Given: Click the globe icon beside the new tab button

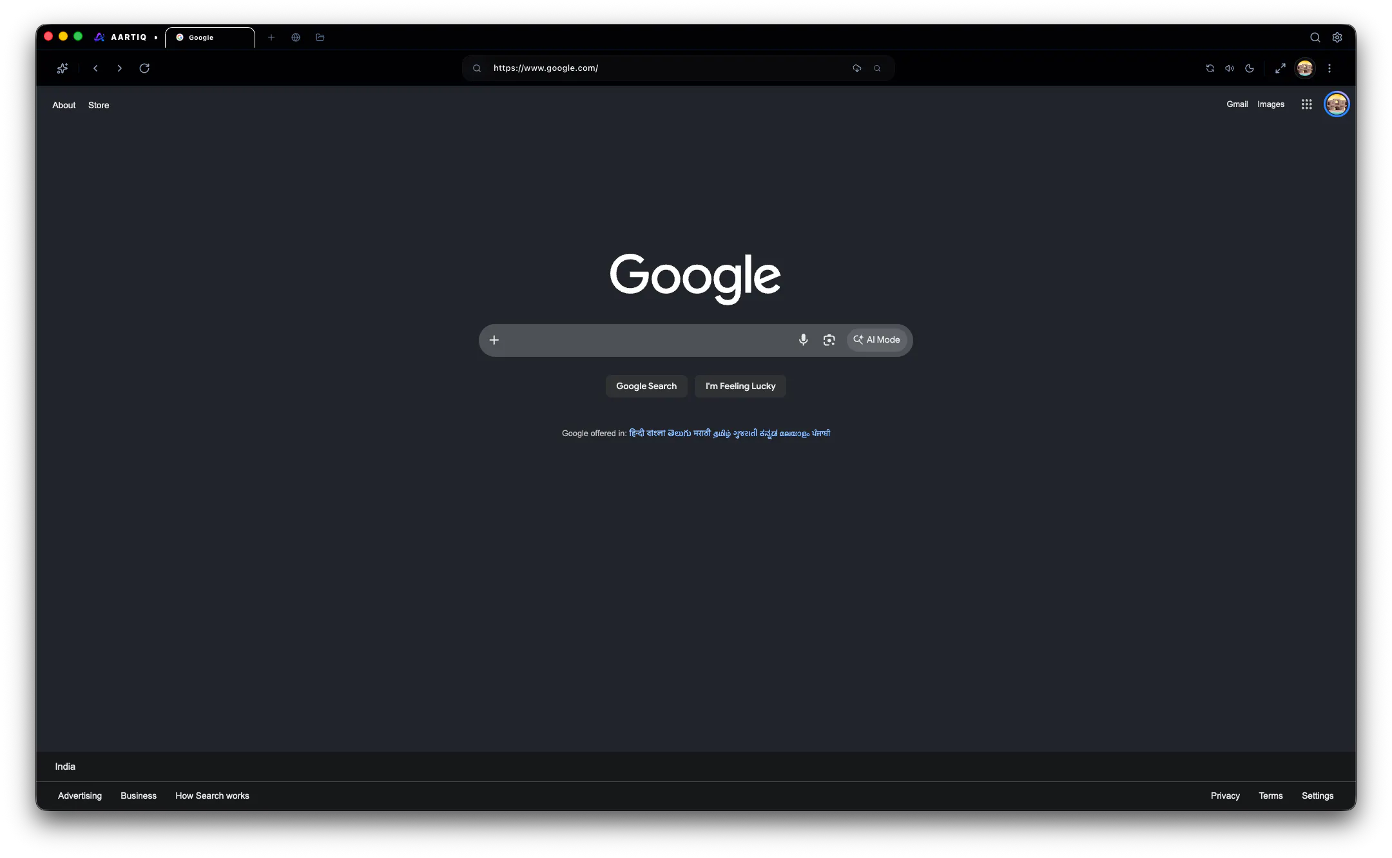Looking at the screenshot, I should tap(296, 37).
